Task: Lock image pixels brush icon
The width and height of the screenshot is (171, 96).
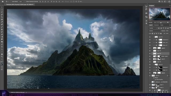Action: coord(155,34)
